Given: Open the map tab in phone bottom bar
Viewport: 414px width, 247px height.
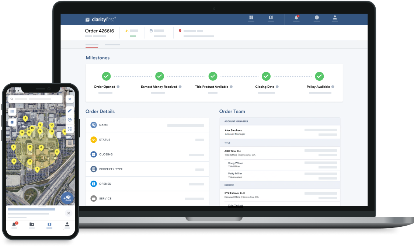Looking at the screenshot, I should tap(49, 225).
